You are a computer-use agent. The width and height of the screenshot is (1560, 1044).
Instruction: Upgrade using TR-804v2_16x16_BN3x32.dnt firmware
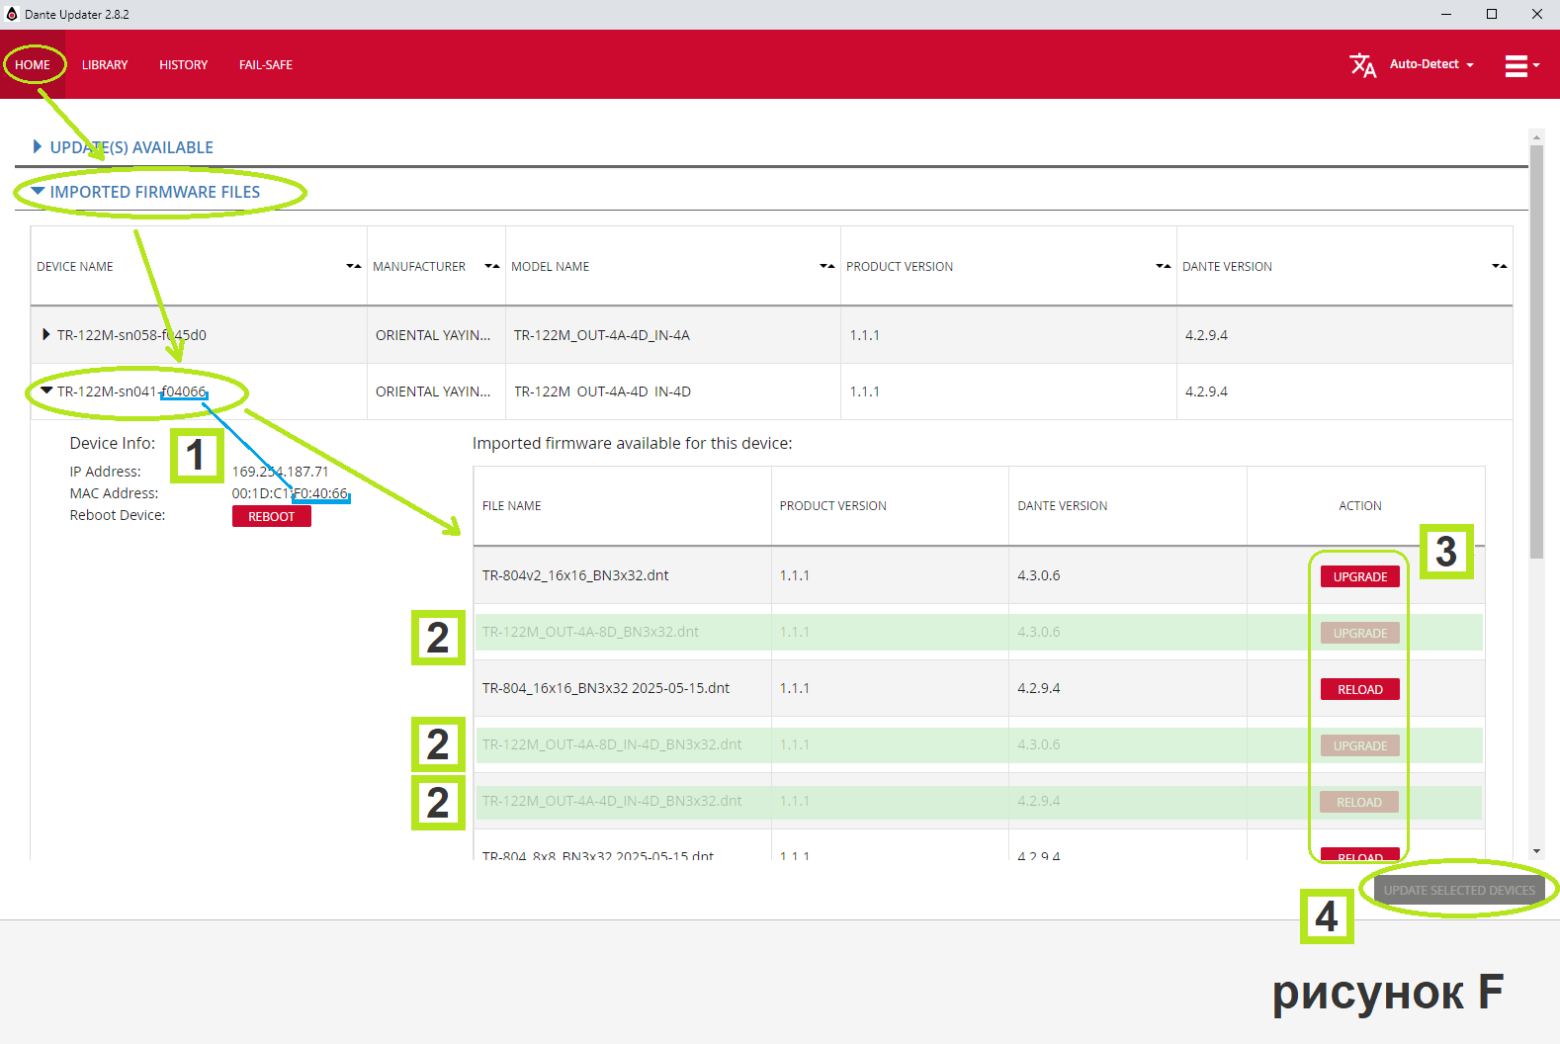(x=1359, y=577)
